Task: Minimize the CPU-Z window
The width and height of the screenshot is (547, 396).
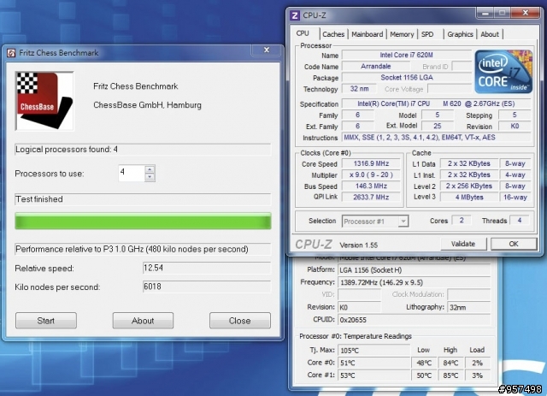Action: click(x=485, y=14)
